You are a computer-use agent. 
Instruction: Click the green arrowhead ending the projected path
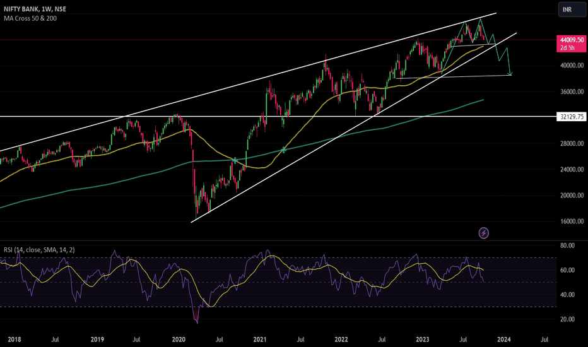coord(510,74)
